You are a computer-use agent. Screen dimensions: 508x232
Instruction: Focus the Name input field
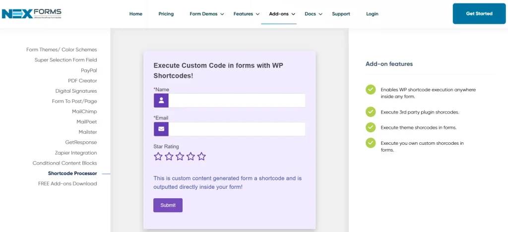pyautogui.click(x=237, y=100)
